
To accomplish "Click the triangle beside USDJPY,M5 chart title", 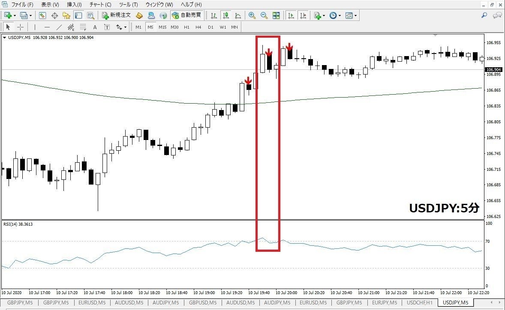I will 5,38.
